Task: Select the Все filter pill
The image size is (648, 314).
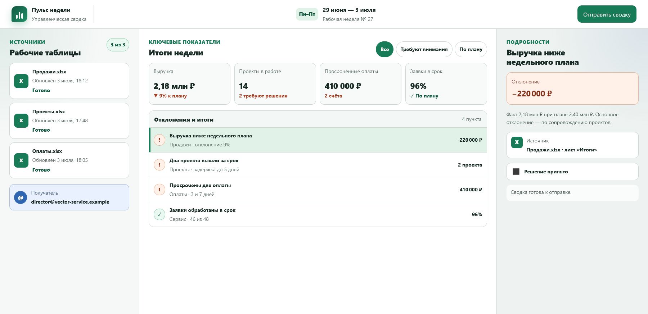Action: tap(384, 49)
